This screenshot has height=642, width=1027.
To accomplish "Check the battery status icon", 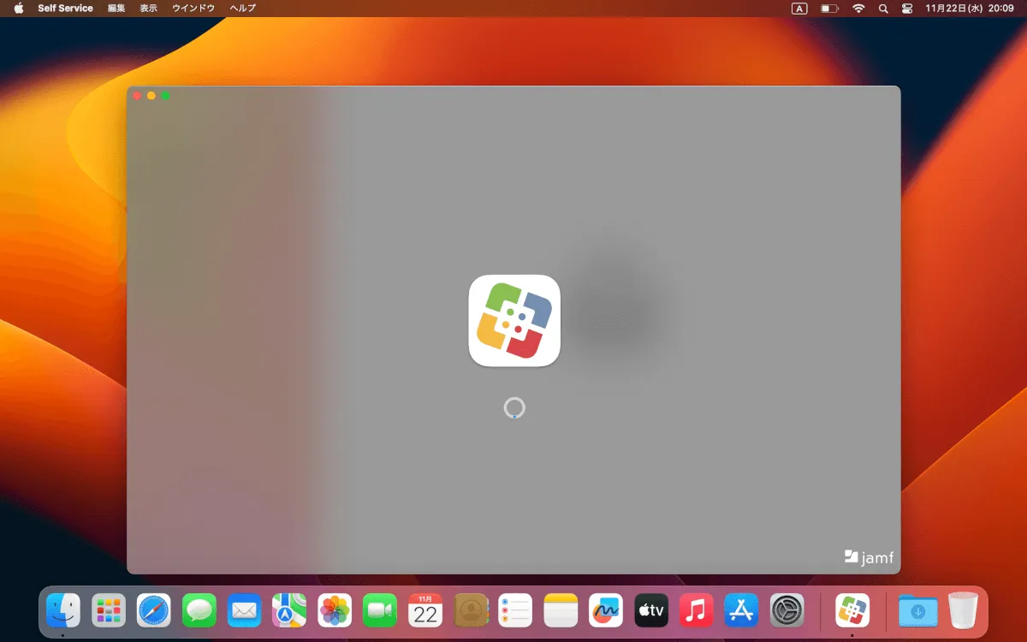I will (829, 9).
